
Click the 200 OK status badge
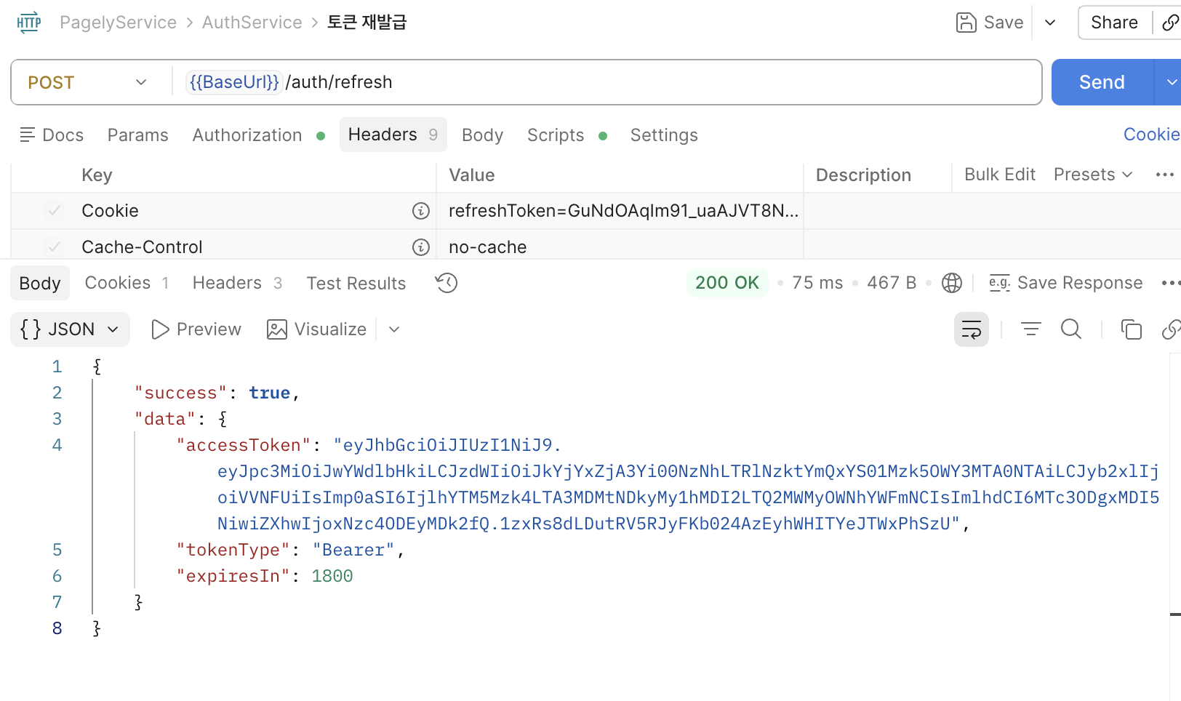tap(727, 283)
